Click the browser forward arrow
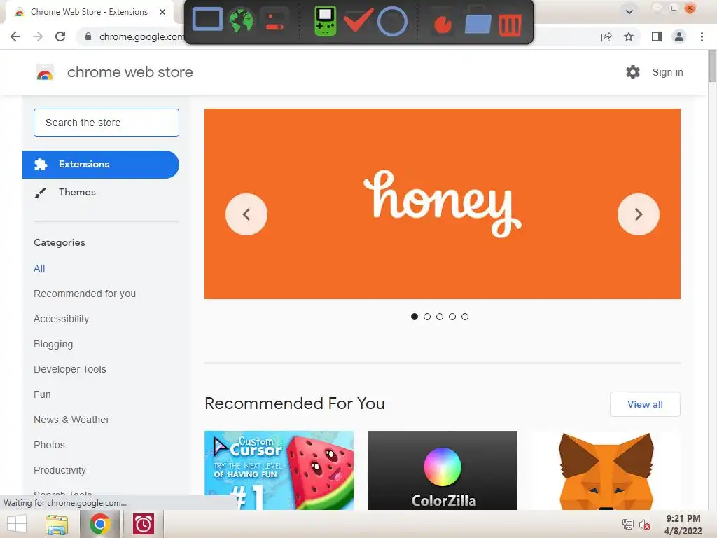 point(38,36)
